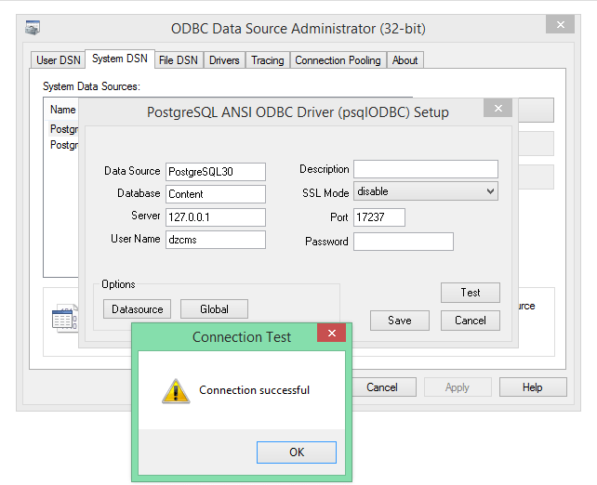Select second Postgr entry in data sources list

point(64,145)
